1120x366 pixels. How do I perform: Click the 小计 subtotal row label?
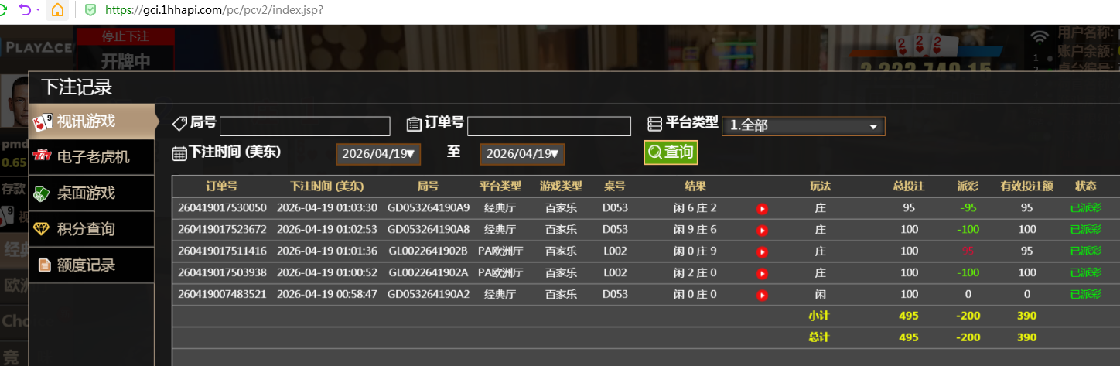[820, 316]
